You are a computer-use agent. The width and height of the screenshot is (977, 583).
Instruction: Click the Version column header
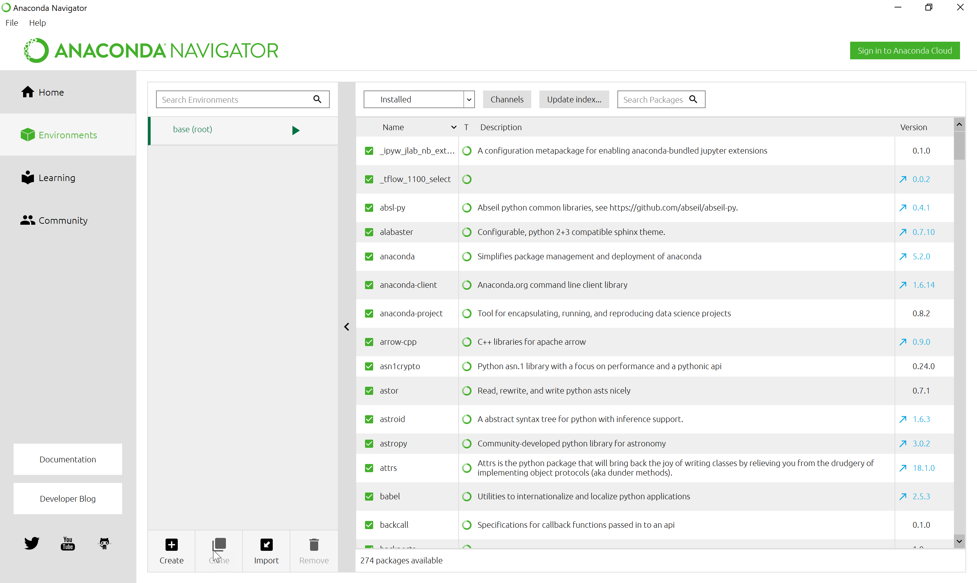[x=913, y=127]
